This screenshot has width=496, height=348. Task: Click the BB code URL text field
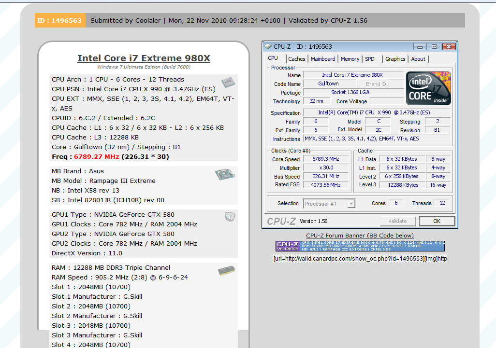click(360, 259)
